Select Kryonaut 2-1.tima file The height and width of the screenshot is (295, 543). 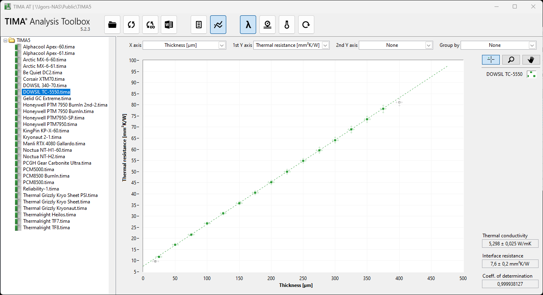(x=42, y=137)
